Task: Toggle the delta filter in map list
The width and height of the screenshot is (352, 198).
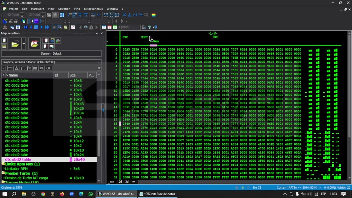Action: click(16, 68)
